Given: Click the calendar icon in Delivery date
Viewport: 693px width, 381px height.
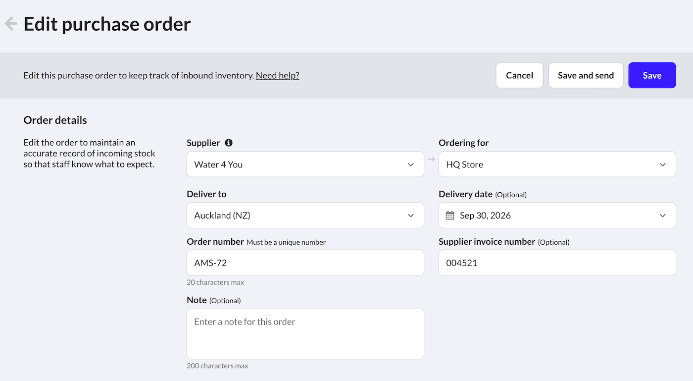Looking at the screenshot, I should (450, 216).
